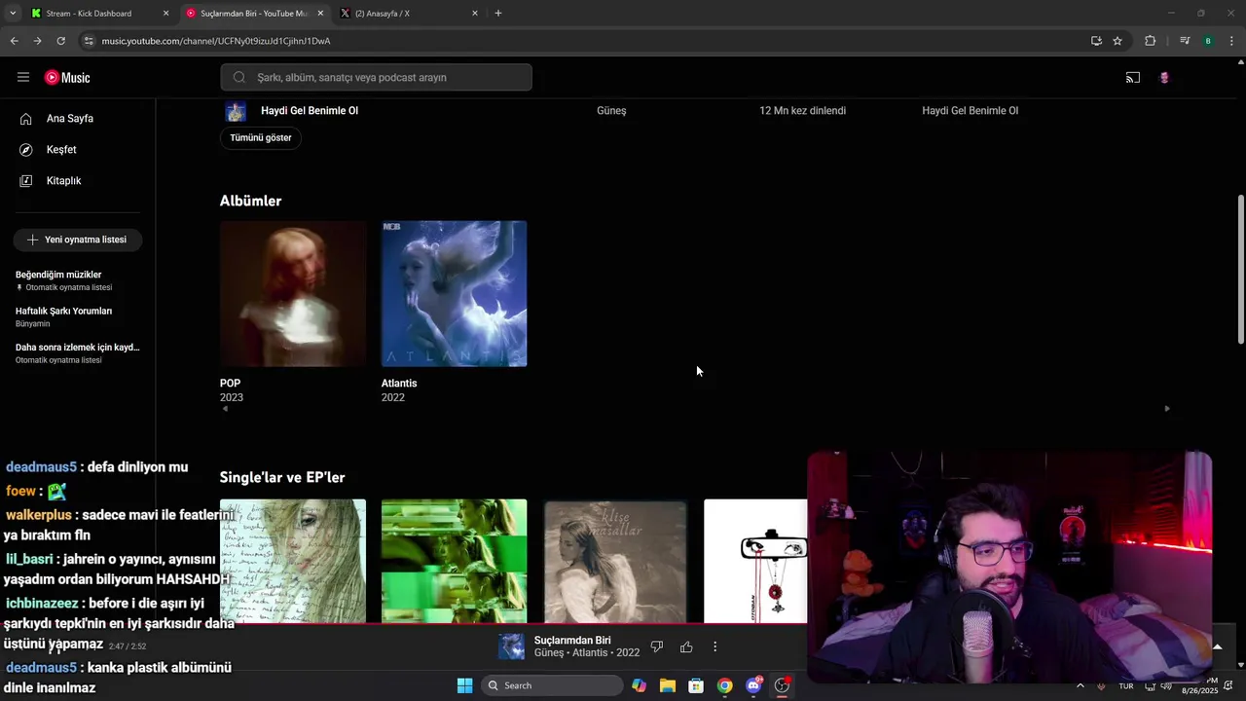The image size is (1246, 701).
Task: Open Chrome three-dot menu
Action: click(1231, 41)
